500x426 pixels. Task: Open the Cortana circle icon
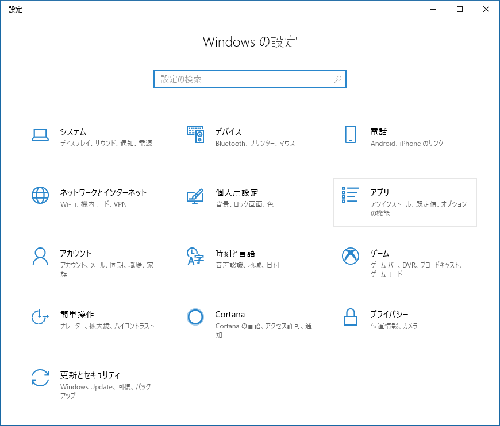pos(195,317)
